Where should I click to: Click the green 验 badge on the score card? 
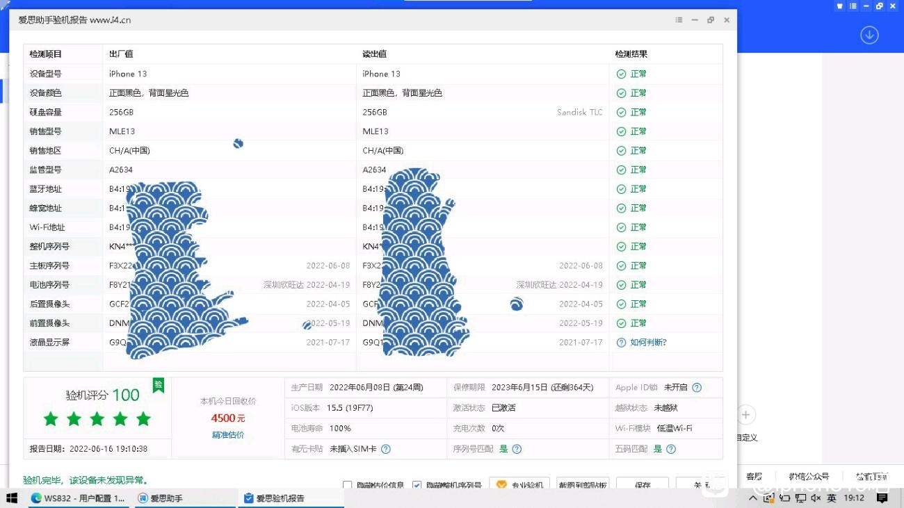tap(159, 386)
